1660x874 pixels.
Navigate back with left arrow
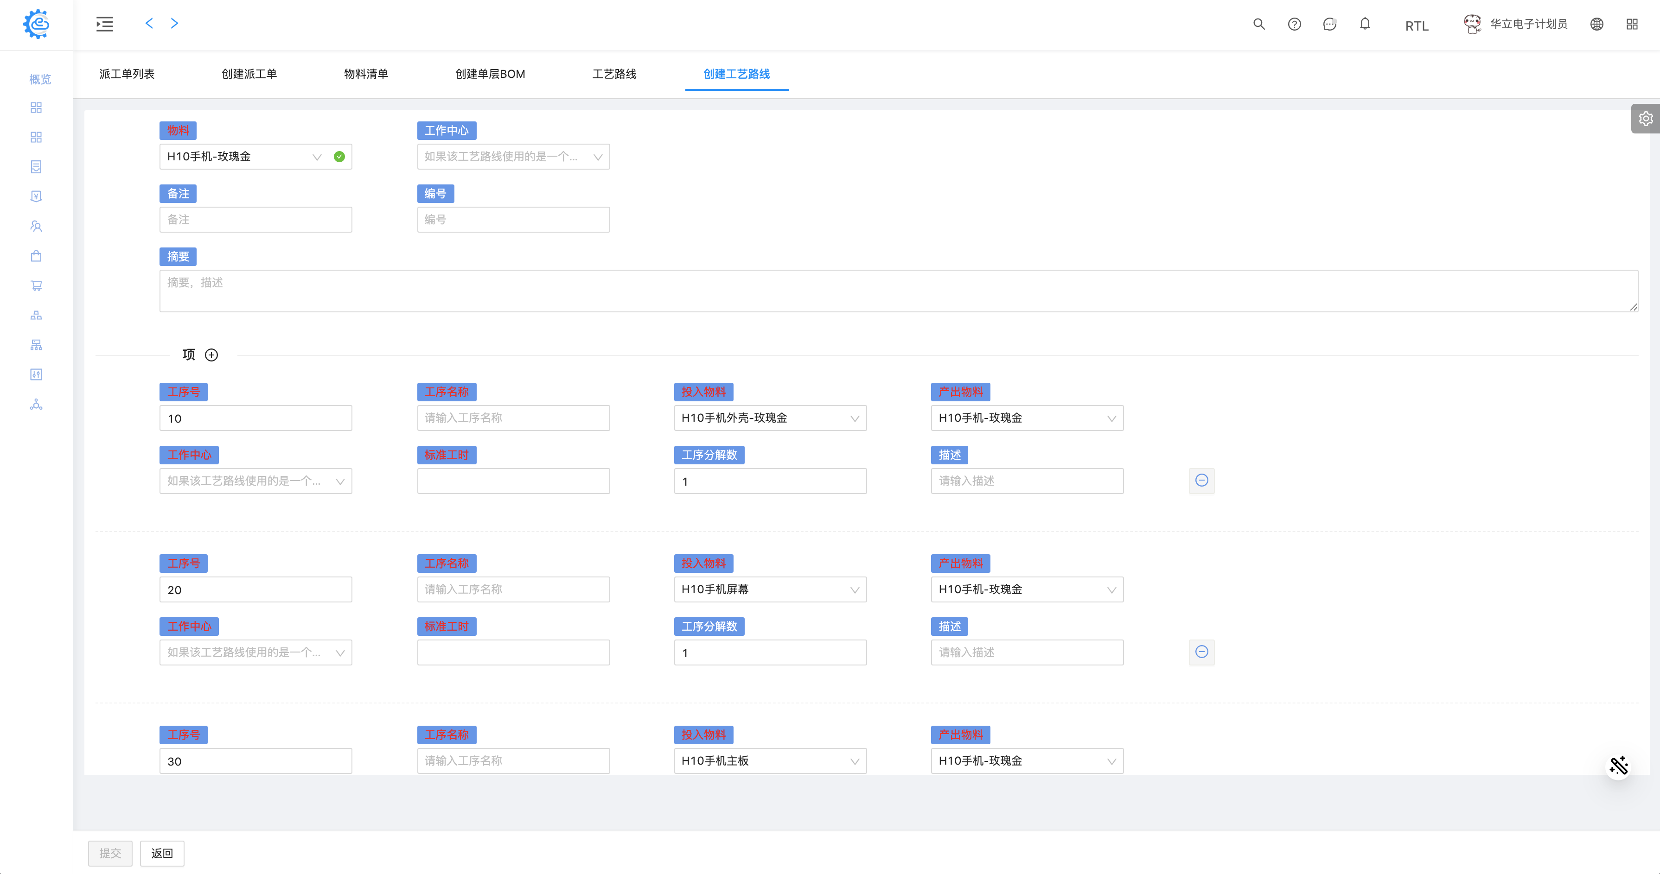[149, 24]
